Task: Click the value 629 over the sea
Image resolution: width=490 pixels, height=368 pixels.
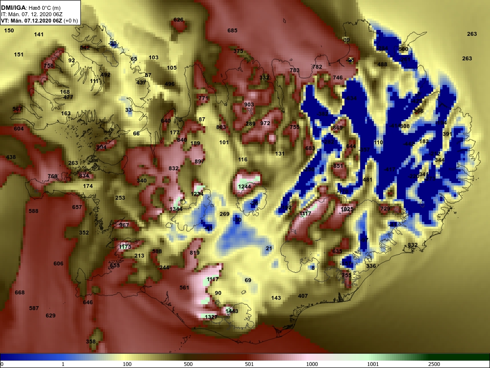Action: click(50, 315)
